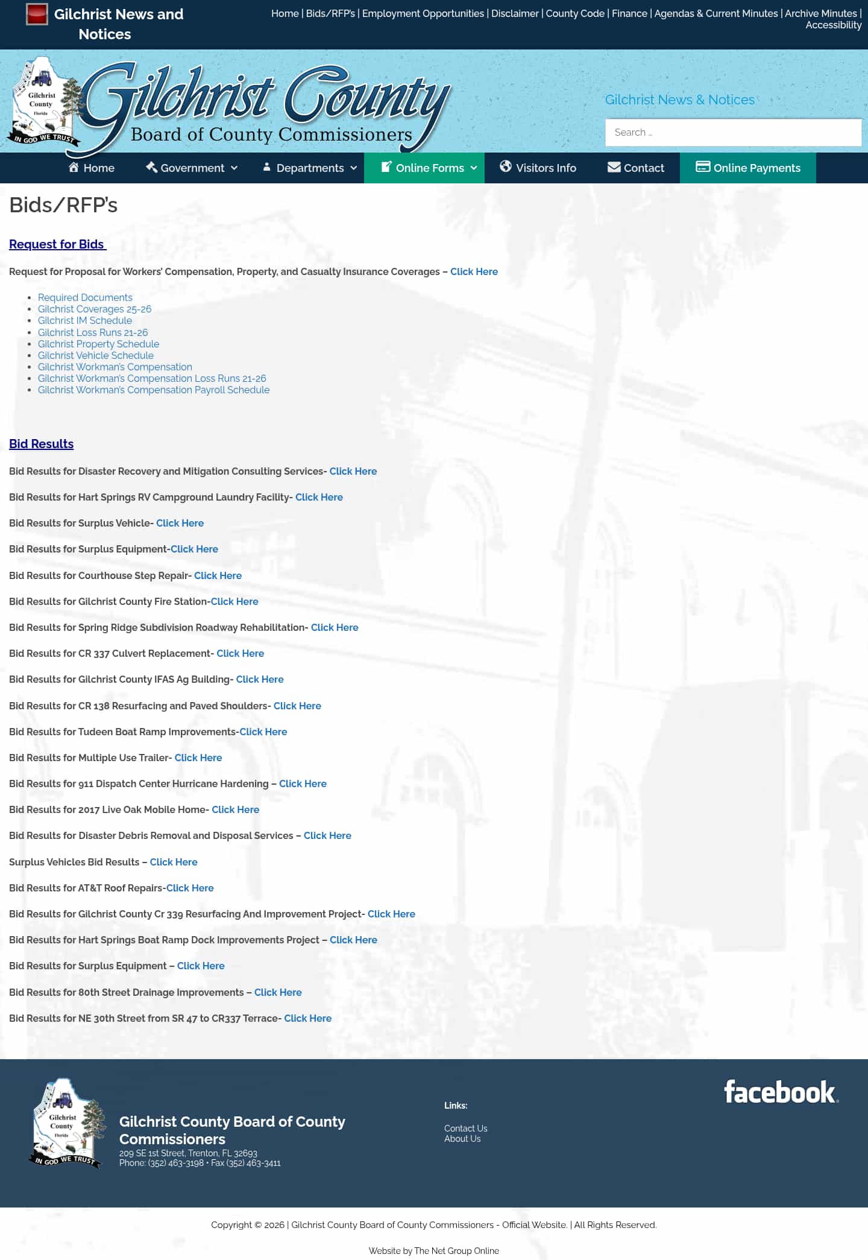868x1260 pixels.
Task: Click the envelope icon beside Contact
Action: tap(614, 167)
